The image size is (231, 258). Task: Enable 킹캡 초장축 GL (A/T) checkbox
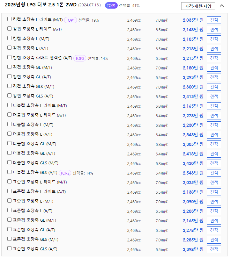pos(9,76)
